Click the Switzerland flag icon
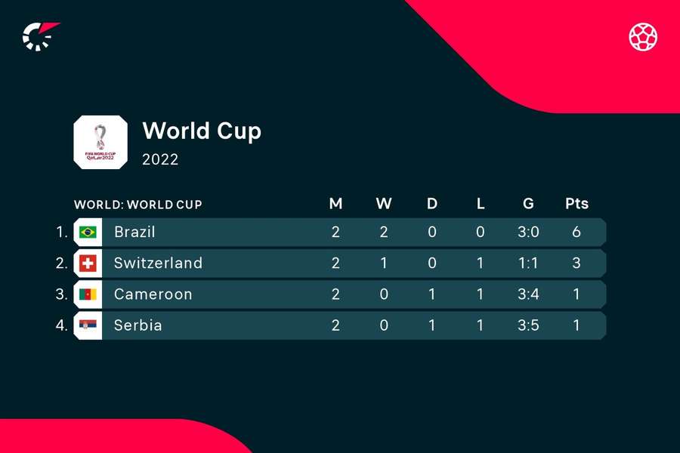The width and height of the screenshot is (680, 453). [88, 263]
